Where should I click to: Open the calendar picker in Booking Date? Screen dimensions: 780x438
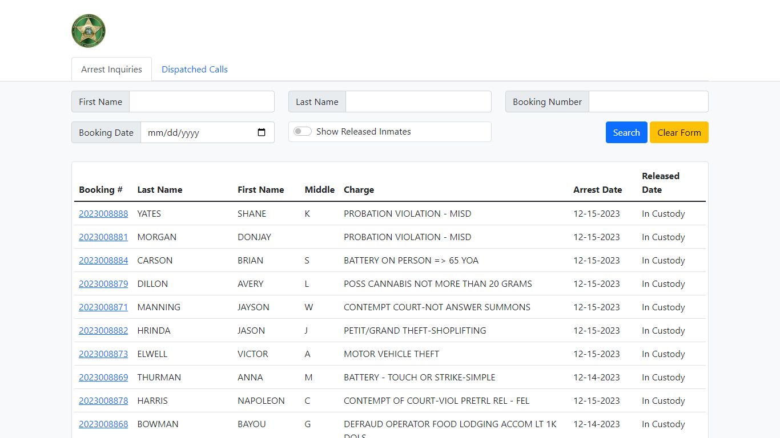coord(262,132)
